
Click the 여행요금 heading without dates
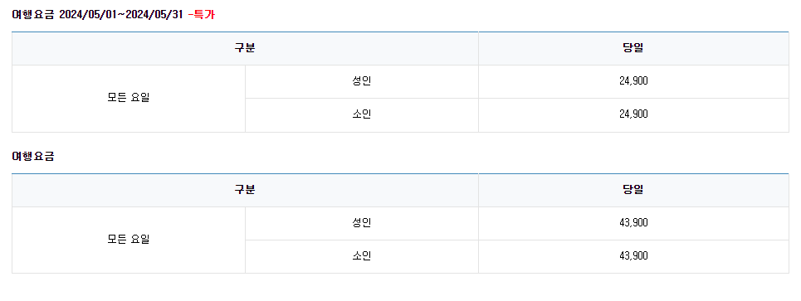coord(33,157)
